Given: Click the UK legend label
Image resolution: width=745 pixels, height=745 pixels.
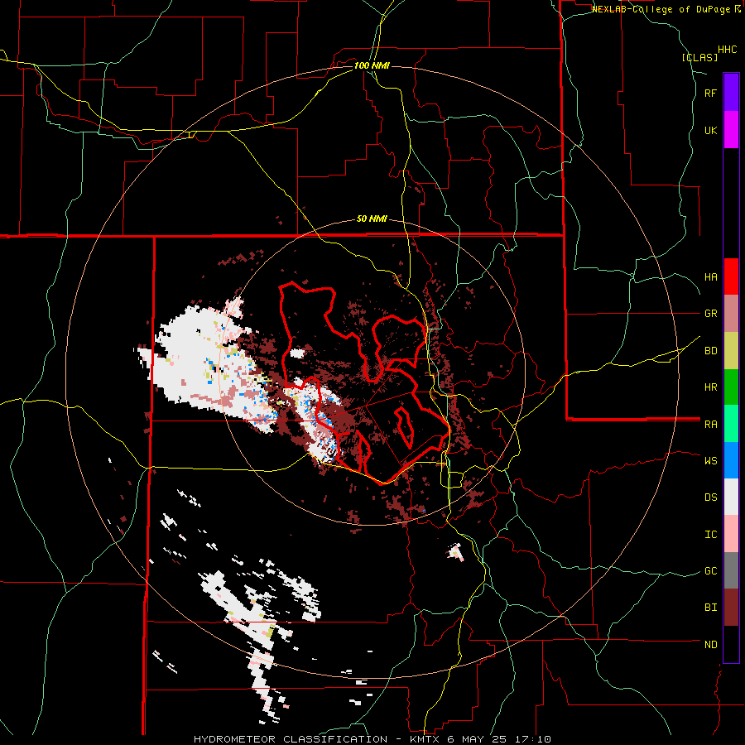Looking at the screenshot, I should [x=710, y=130].
